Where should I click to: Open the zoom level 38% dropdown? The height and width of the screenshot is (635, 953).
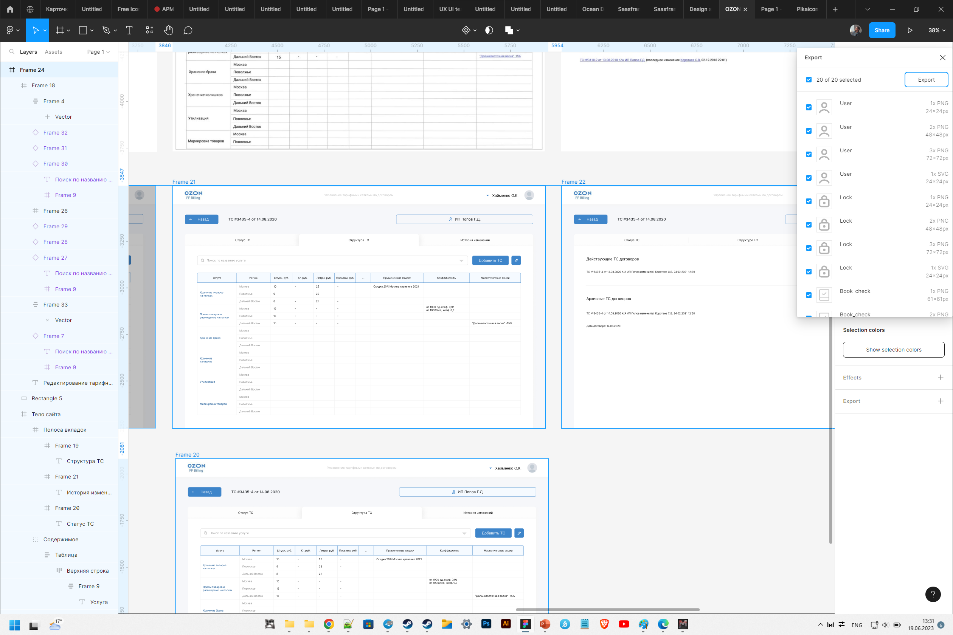click(937, 30)
